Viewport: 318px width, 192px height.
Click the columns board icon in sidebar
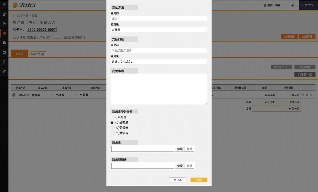pyautogui.click(x=4, y=52)
